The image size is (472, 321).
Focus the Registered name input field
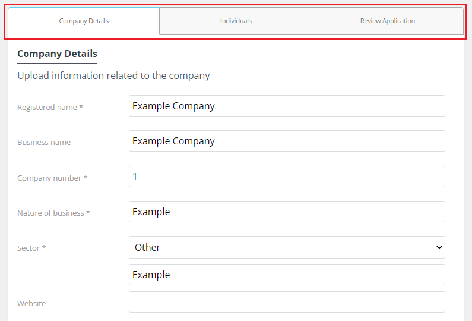(287, 106)
